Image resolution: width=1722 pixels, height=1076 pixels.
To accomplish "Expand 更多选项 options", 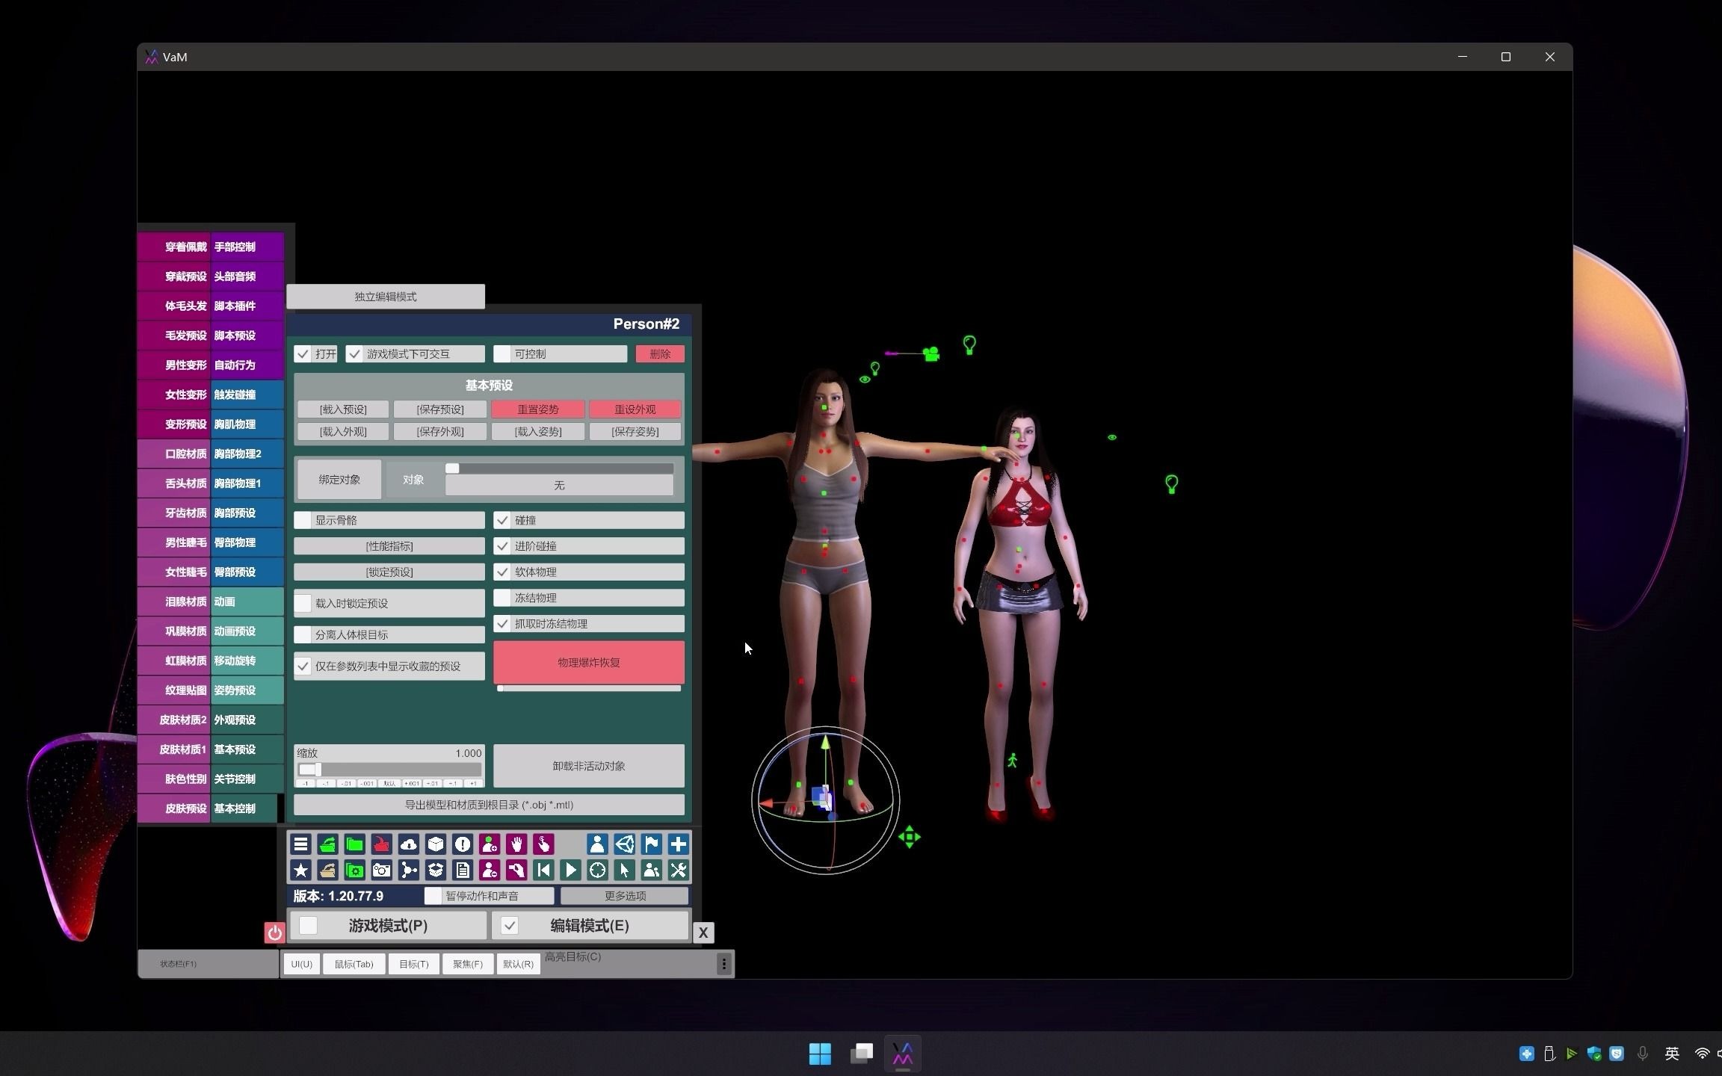I will 625,896.
